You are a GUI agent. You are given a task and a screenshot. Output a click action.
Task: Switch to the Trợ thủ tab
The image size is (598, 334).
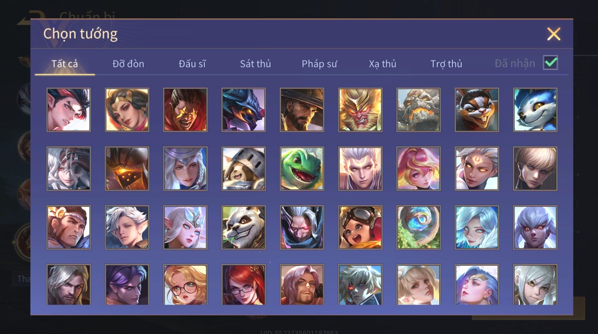click(x=447, y=64)
